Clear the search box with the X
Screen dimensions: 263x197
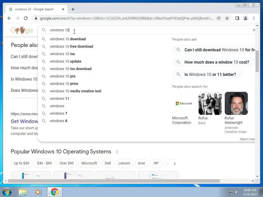(254, 30)
